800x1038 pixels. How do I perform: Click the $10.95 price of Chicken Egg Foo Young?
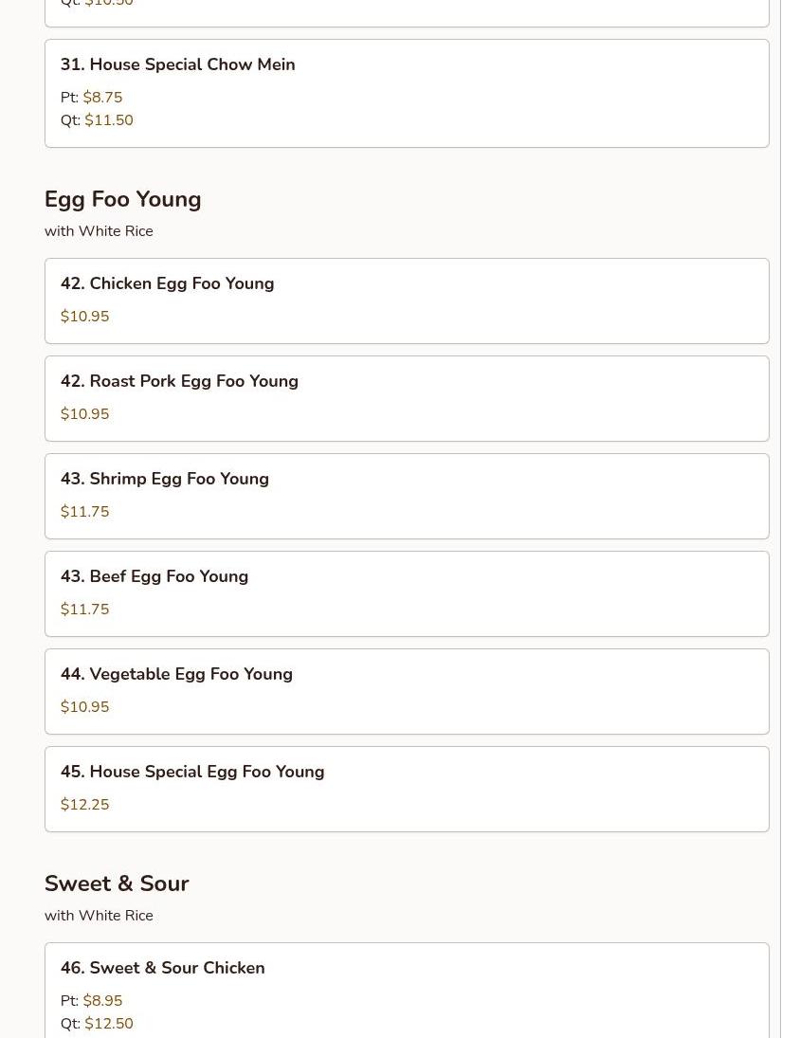coord(84,317)
